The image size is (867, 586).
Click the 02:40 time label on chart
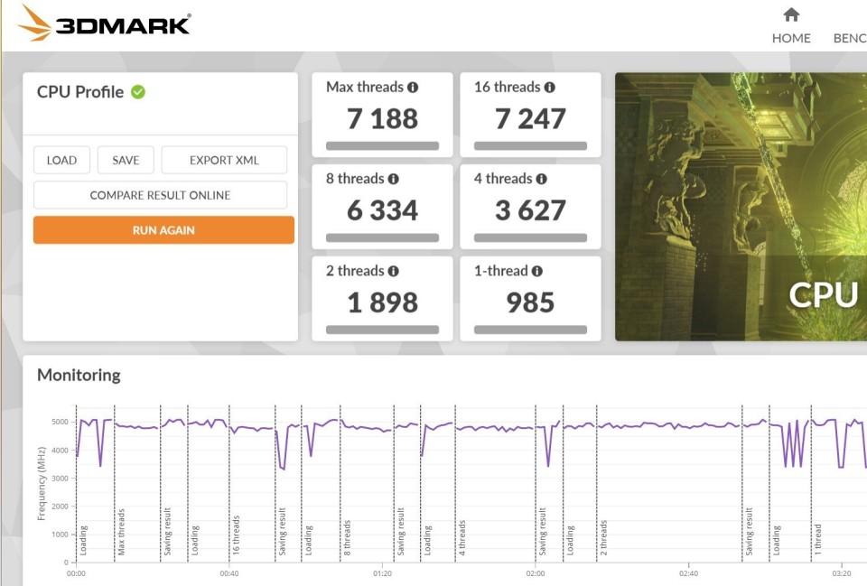pos(688,574)
